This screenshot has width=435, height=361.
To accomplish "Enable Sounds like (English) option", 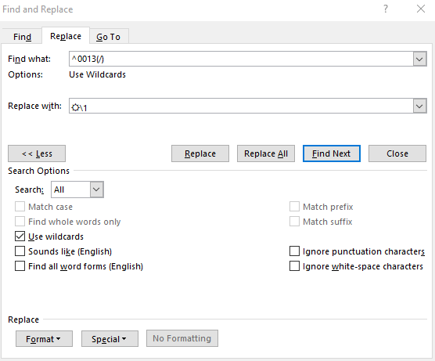I will (20, 251).
